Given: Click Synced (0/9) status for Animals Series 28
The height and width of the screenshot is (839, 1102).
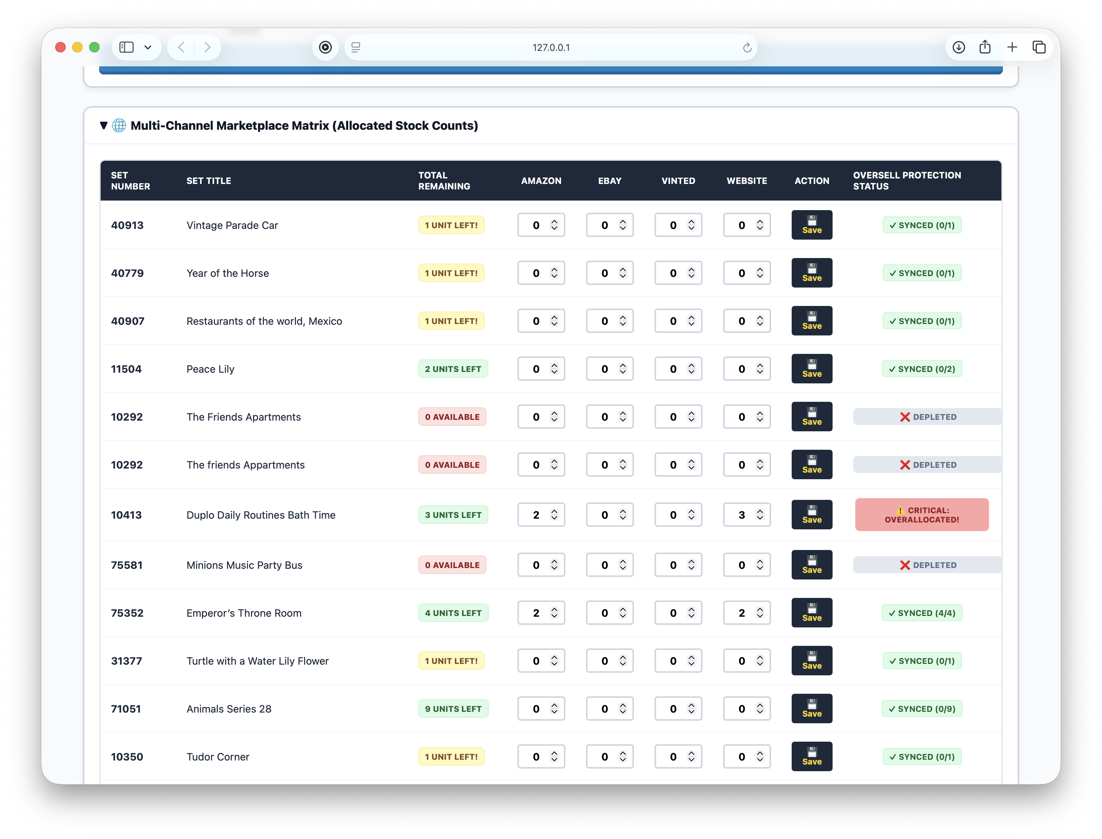Looking at the screenshot, I should pyautogui.click(x=922, y=709).
